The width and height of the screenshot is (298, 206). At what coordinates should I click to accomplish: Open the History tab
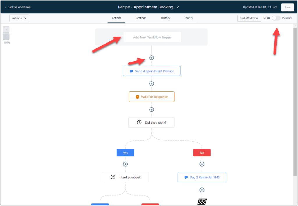click(x=165, y=18)
